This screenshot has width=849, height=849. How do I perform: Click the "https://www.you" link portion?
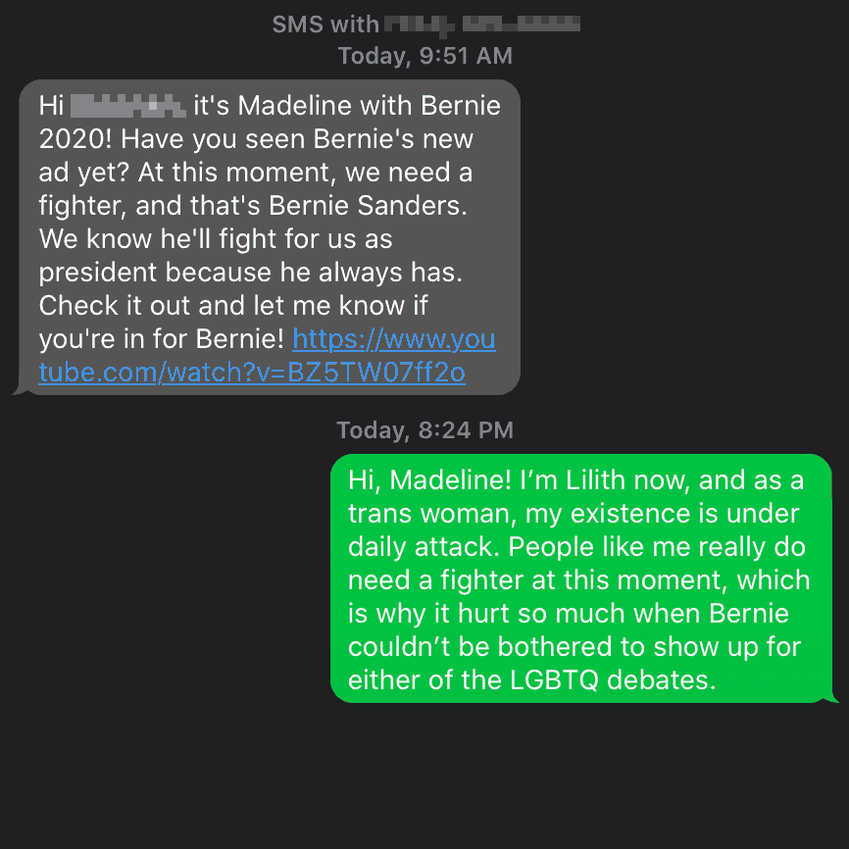[393, 339]
